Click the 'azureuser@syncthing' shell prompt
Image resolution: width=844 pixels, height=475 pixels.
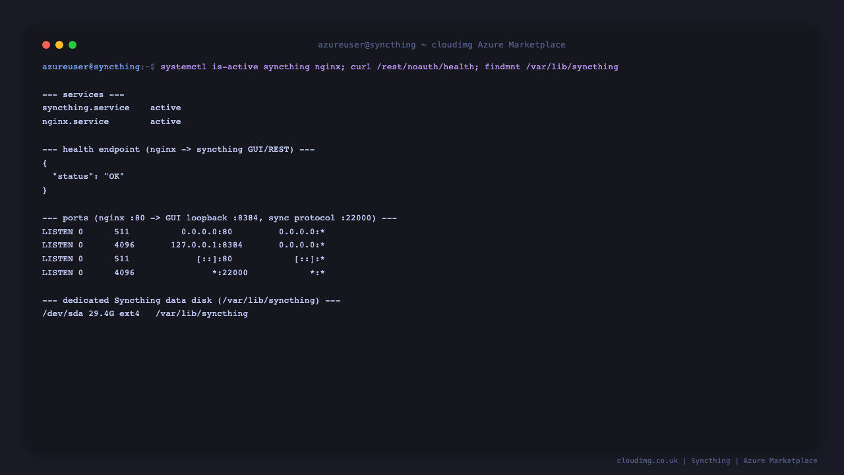click(x=91, y=67)
